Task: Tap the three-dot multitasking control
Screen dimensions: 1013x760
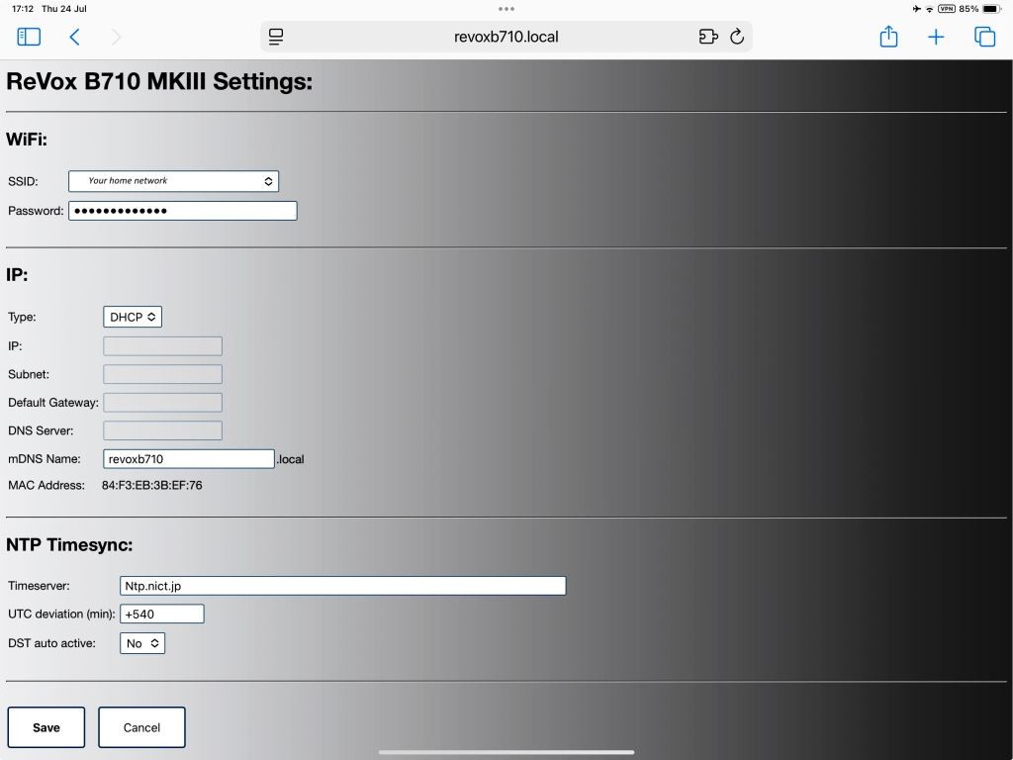Action: point(506,9)
